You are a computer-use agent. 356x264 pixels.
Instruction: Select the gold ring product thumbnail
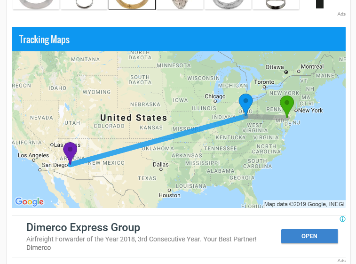pos(132,4)
